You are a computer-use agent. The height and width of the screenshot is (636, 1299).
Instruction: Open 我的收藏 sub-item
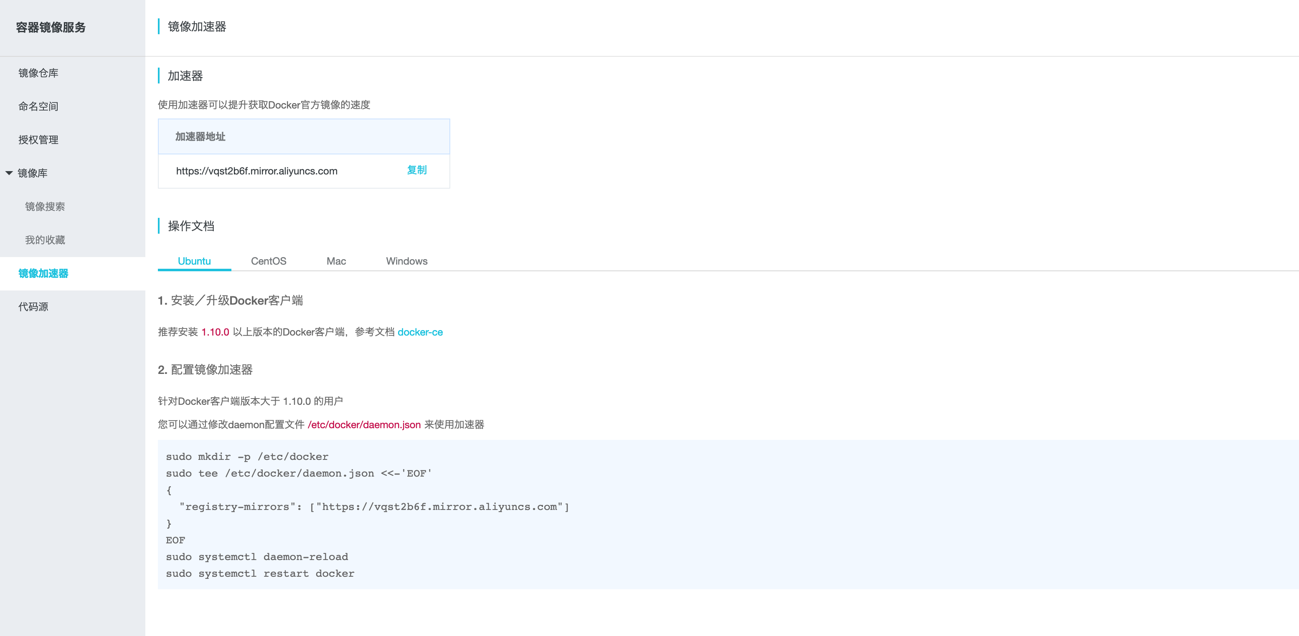coord(45,240)
